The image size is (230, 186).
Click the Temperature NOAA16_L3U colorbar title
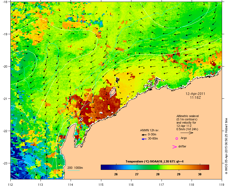click(154, 162)
